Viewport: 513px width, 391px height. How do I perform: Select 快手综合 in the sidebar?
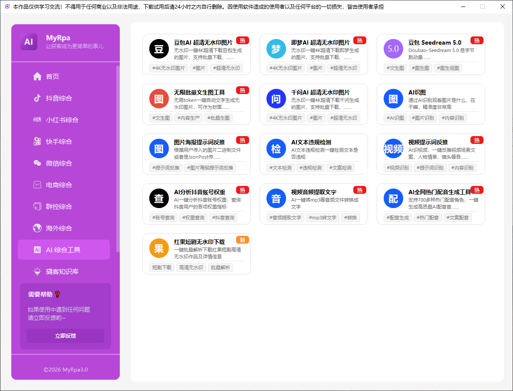pos(64,141)
